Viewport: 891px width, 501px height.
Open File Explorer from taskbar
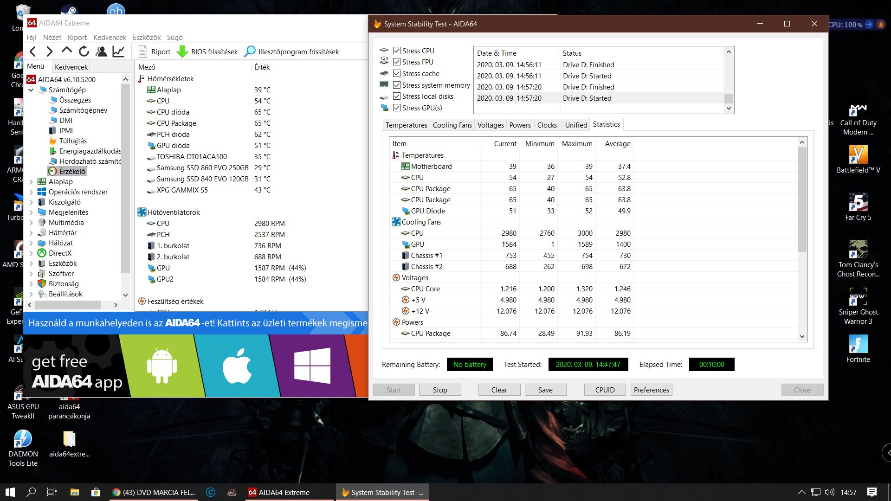click(x=74, y=492)
